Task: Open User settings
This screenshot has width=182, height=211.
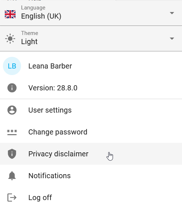Action: coord(91,110)
